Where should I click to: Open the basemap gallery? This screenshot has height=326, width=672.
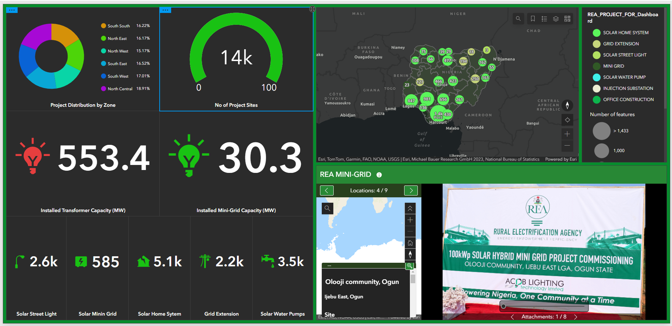point(567,19)
